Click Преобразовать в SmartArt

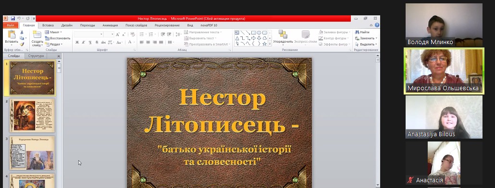coord(207,44)
